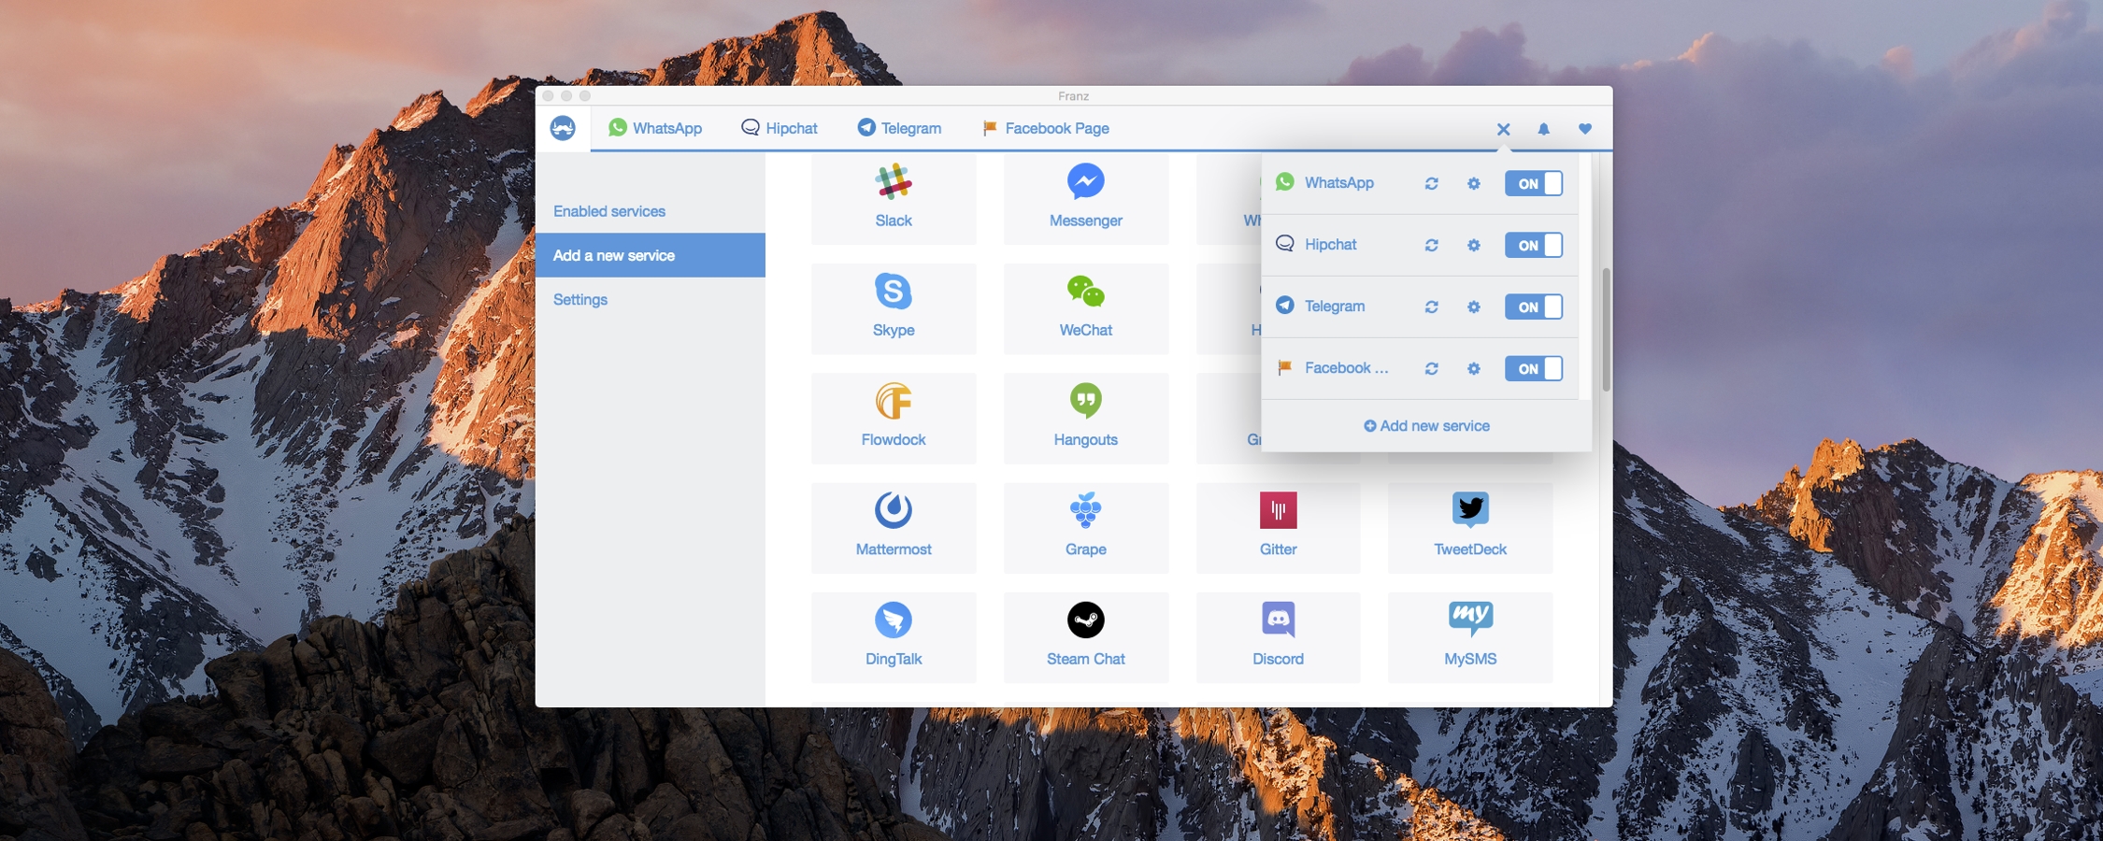Add the Skype service

pos(894,308)
